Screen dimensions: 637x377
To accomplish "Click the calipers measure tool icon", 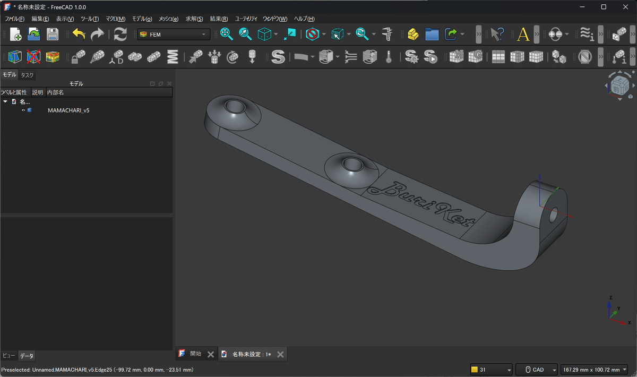I will [x=388, y=35].
